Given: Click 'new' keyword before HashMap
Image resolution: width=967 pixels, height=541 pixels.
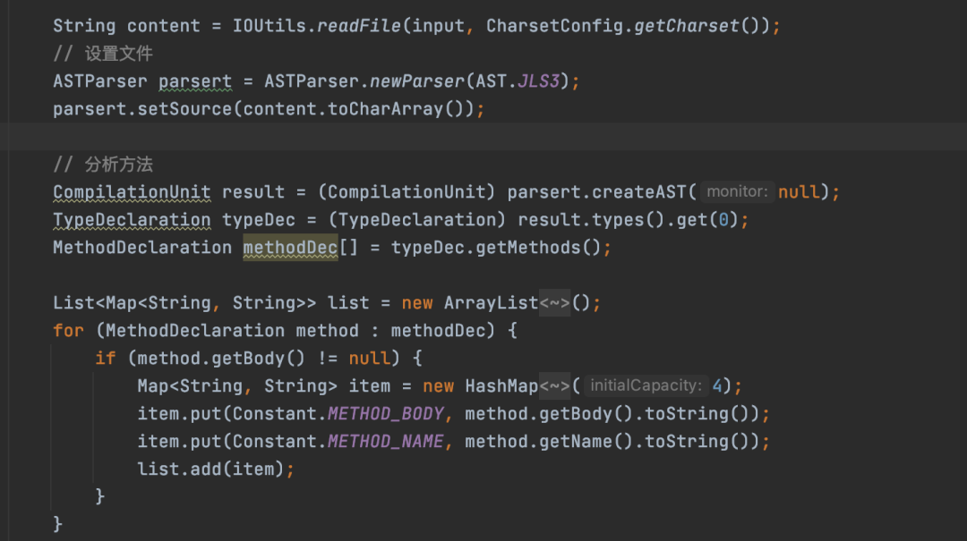Looking at the screenshot, I should coord(439,386).
